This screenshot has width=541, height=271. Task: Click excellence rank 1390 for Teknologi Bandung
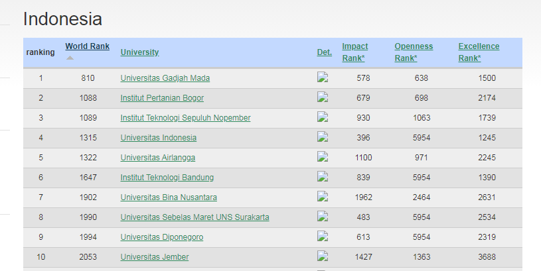pos(487,178)
